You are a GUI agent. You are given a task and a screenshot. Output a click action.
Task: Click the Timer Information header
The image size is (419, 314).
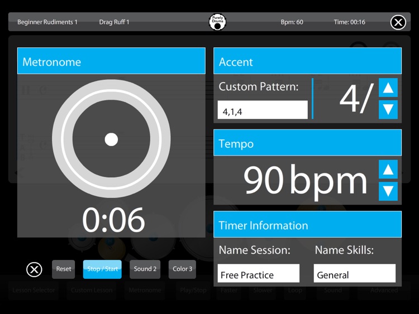pyautogui.click(x=308, y=224)
